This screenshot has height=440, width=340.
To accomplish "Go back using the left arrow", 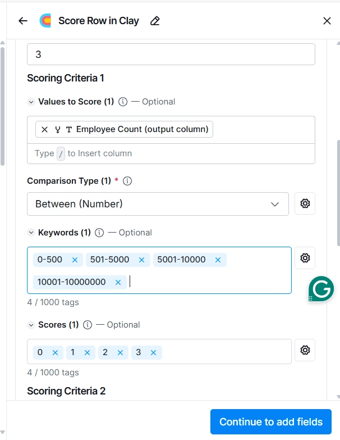I will [23, 21].
